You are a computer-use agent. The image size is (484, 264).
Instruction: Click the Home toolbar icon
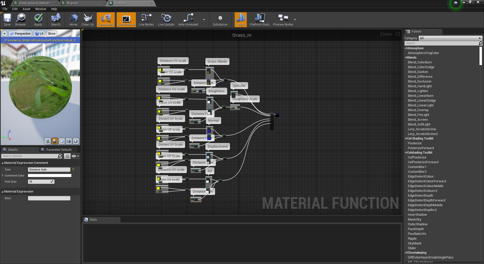pyautogui.click(x=73, y=20)
